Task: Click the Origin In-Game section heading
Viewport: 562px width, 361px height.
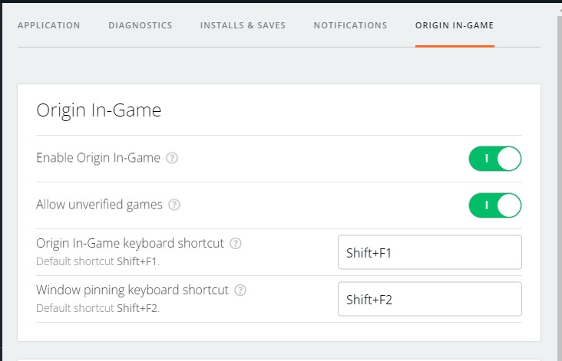Action: point(99,110)
